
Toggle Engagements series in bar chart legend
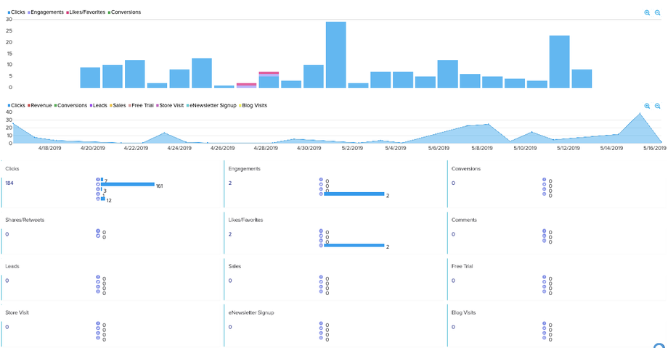(x=46, y=12)
